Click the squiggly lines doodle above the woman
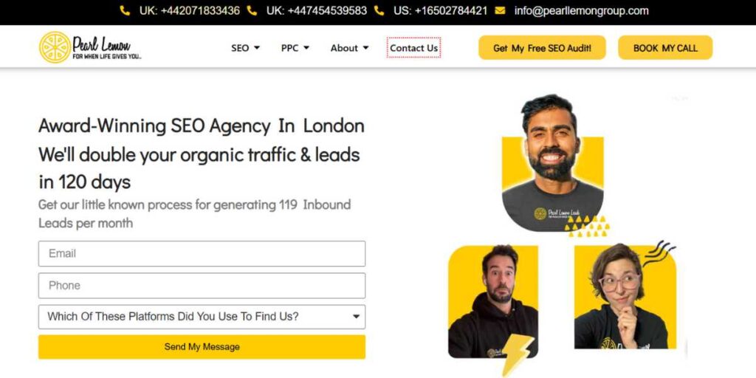The width and height of the screenshot is (756, 378). pyautogui.click(x=661, y=252)
